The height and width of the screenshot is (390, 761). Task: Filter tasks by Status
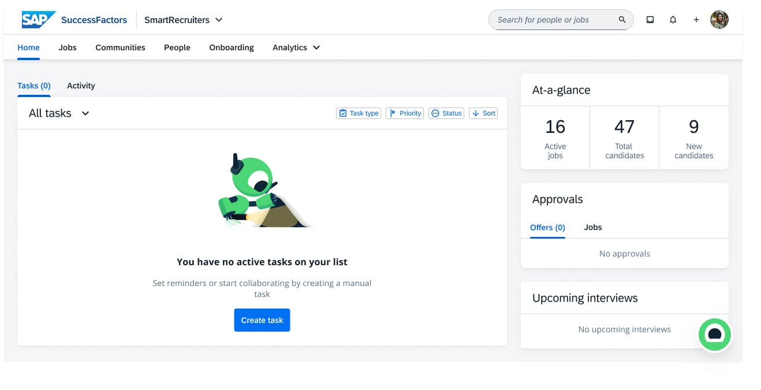(446, 113)
